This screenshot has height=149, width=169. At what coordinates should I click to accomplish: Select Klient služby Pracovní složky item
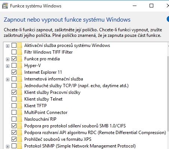click(52, 92)
